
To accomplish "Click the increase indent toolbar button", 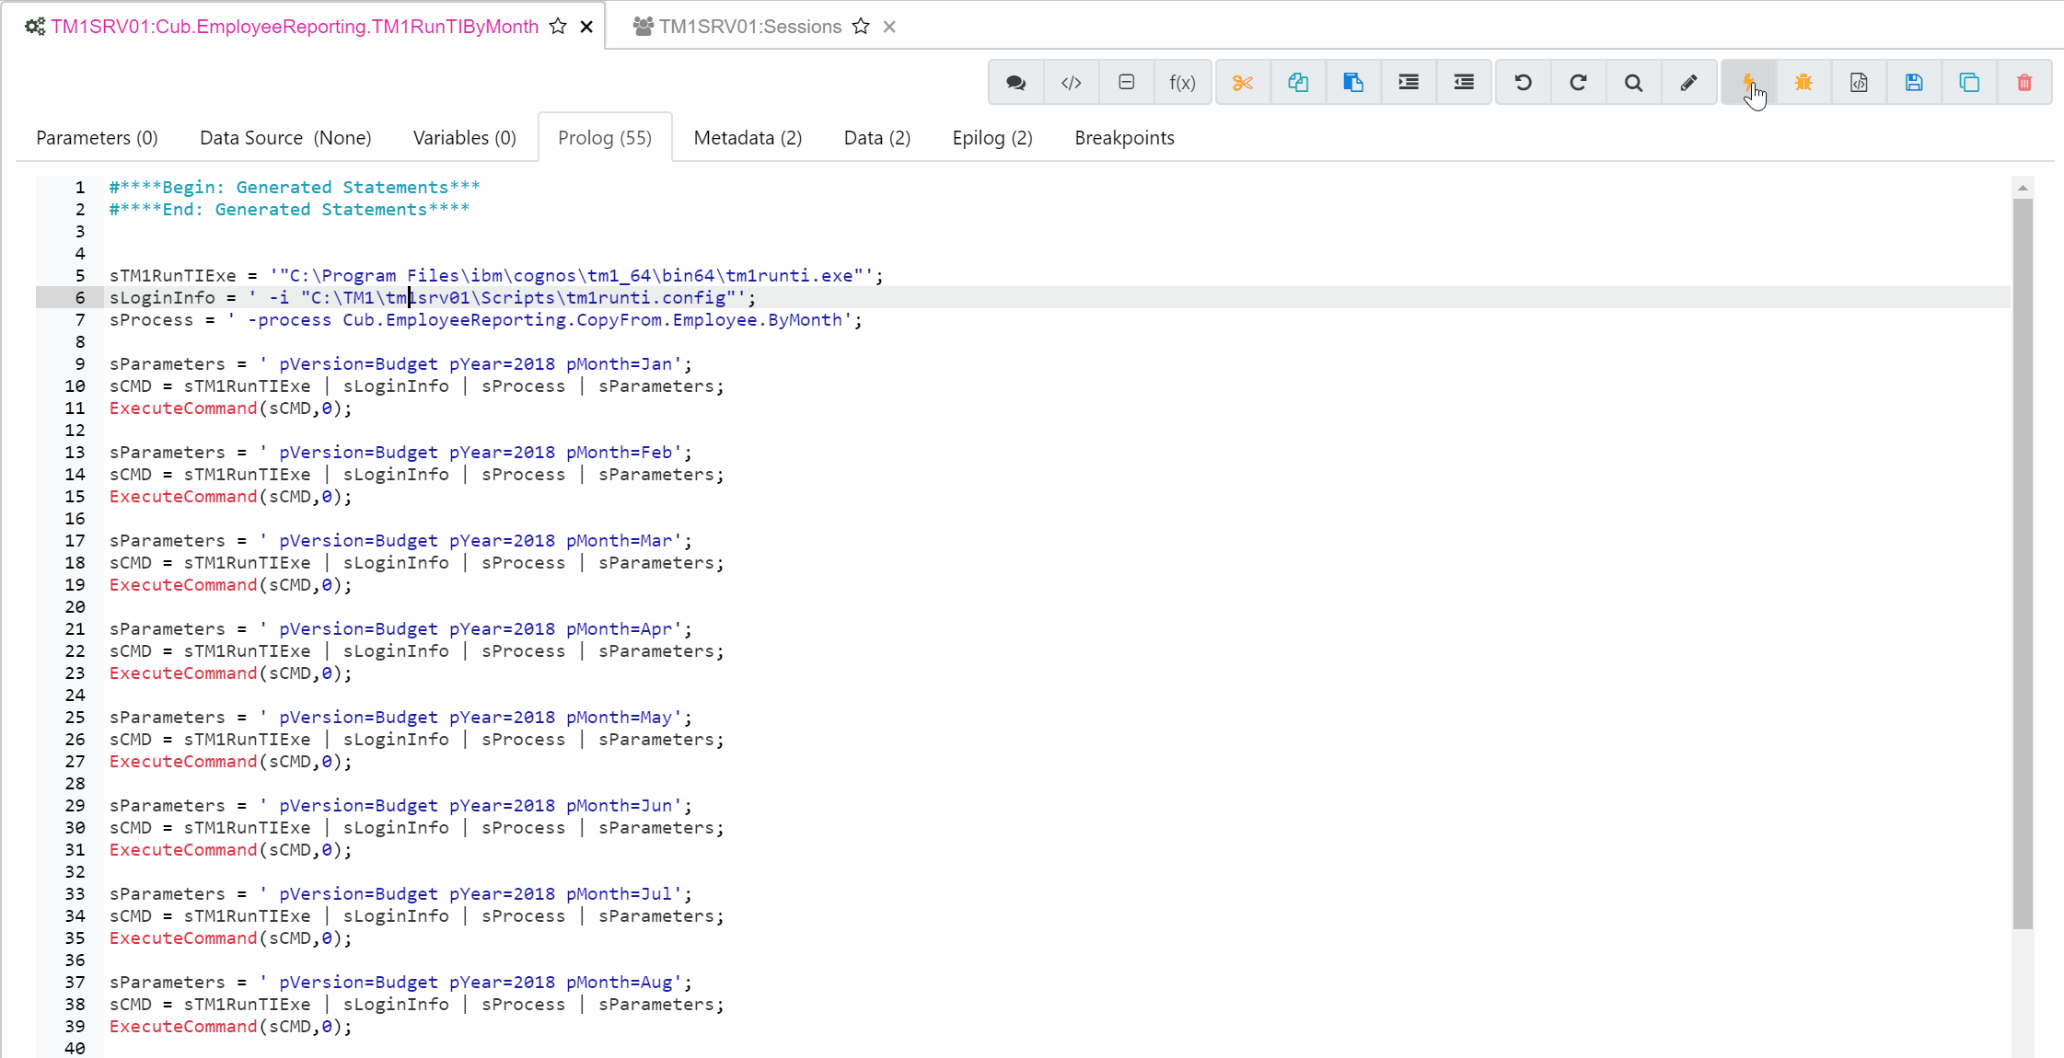I will point(1409,83).
